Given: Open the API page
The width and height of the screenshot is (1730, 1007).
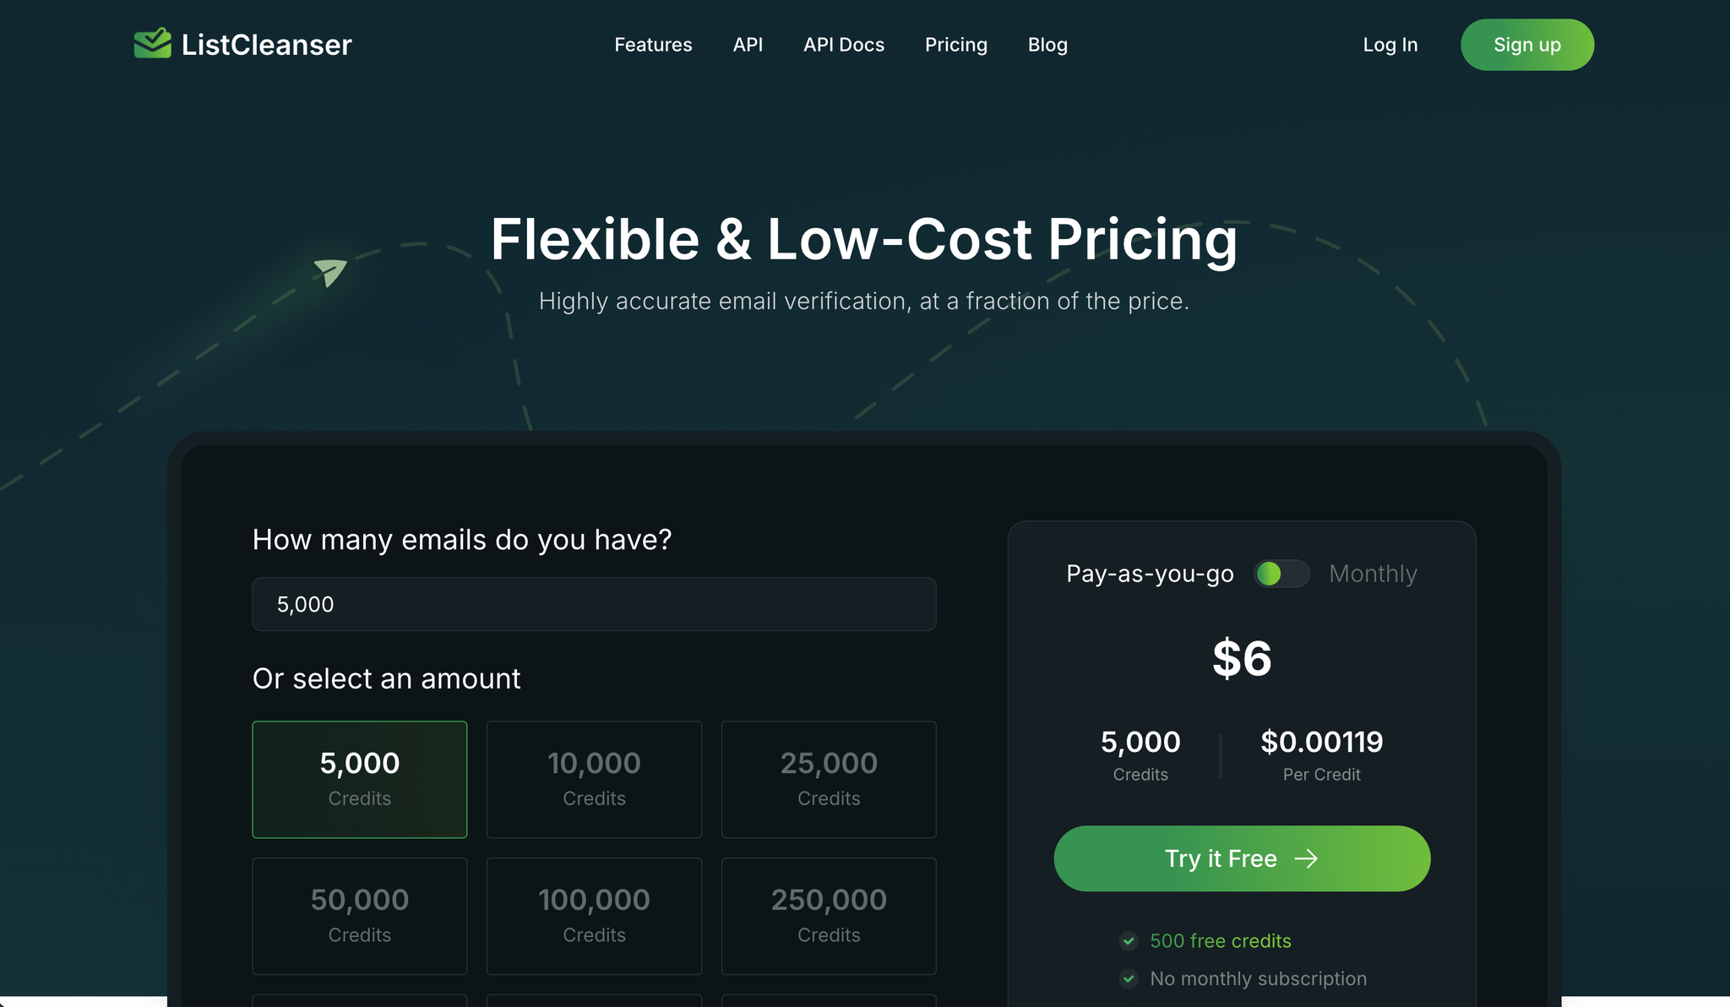Looking at the screenshot, I should tap(748, 45).
